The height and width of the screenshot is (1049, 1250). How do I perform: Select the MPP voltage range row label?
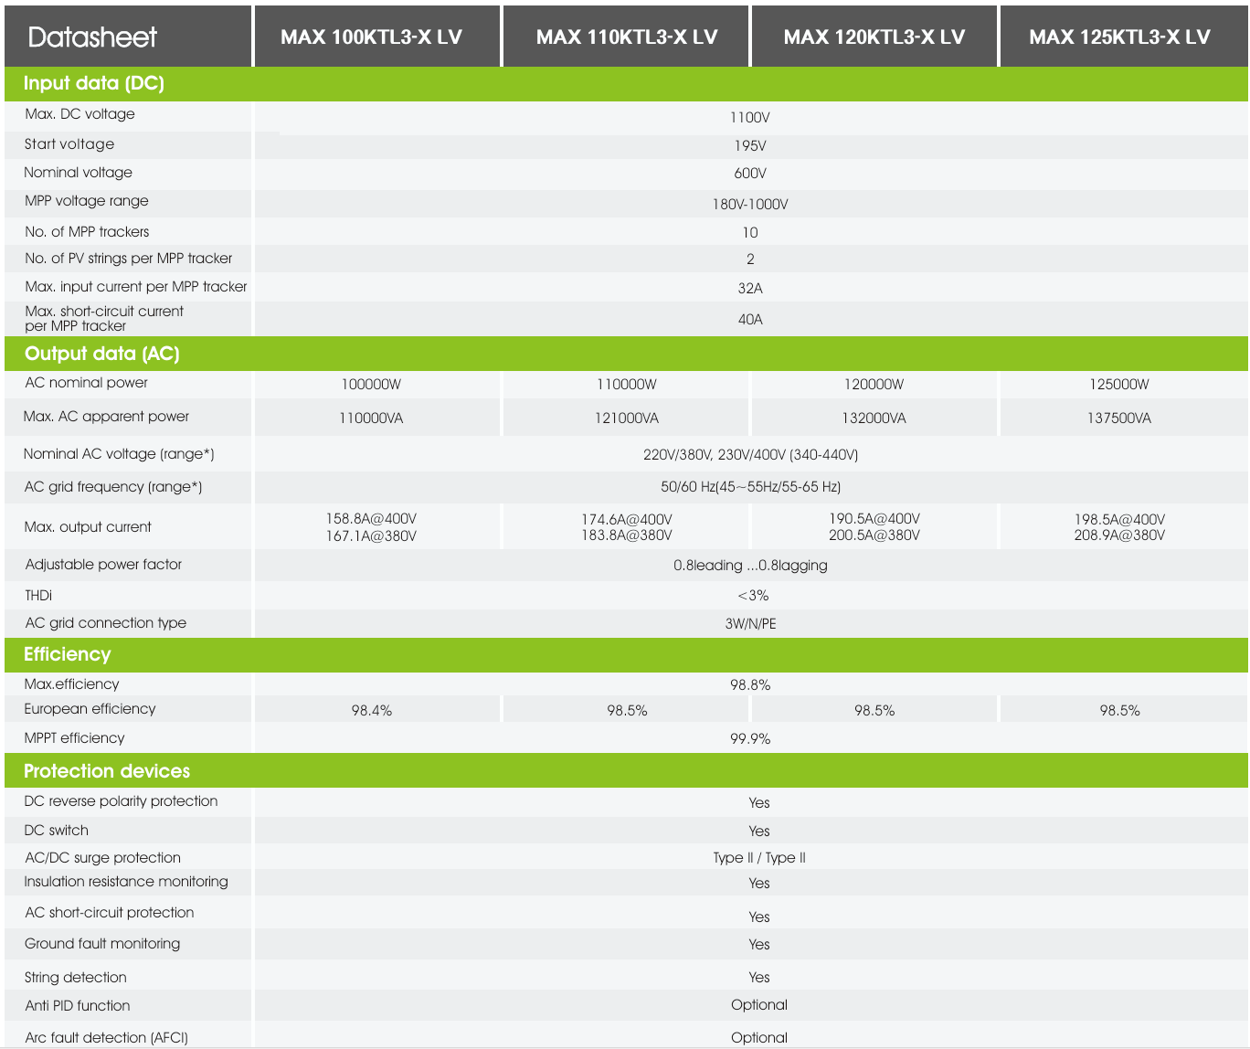87,201
